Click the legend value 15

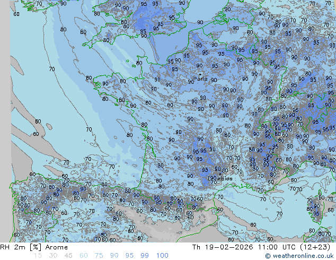click(x=38, y=256)
